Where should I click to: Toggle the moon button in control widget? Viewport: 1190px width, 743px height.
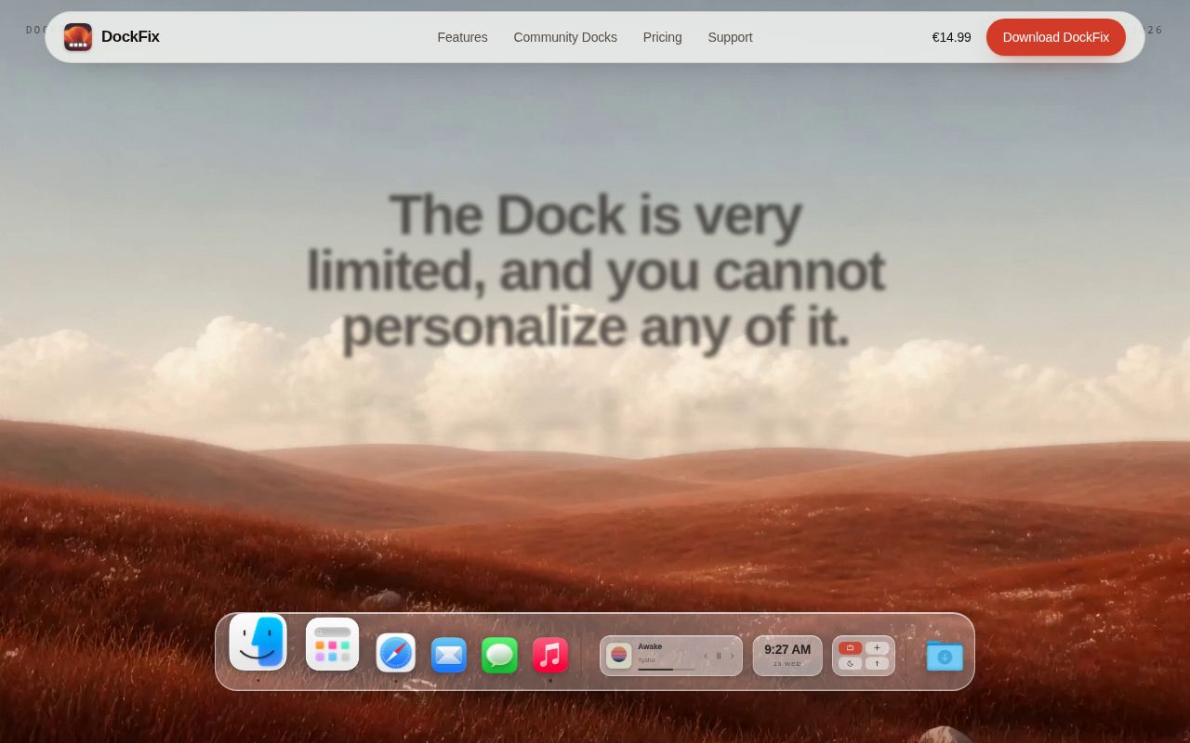850,663
